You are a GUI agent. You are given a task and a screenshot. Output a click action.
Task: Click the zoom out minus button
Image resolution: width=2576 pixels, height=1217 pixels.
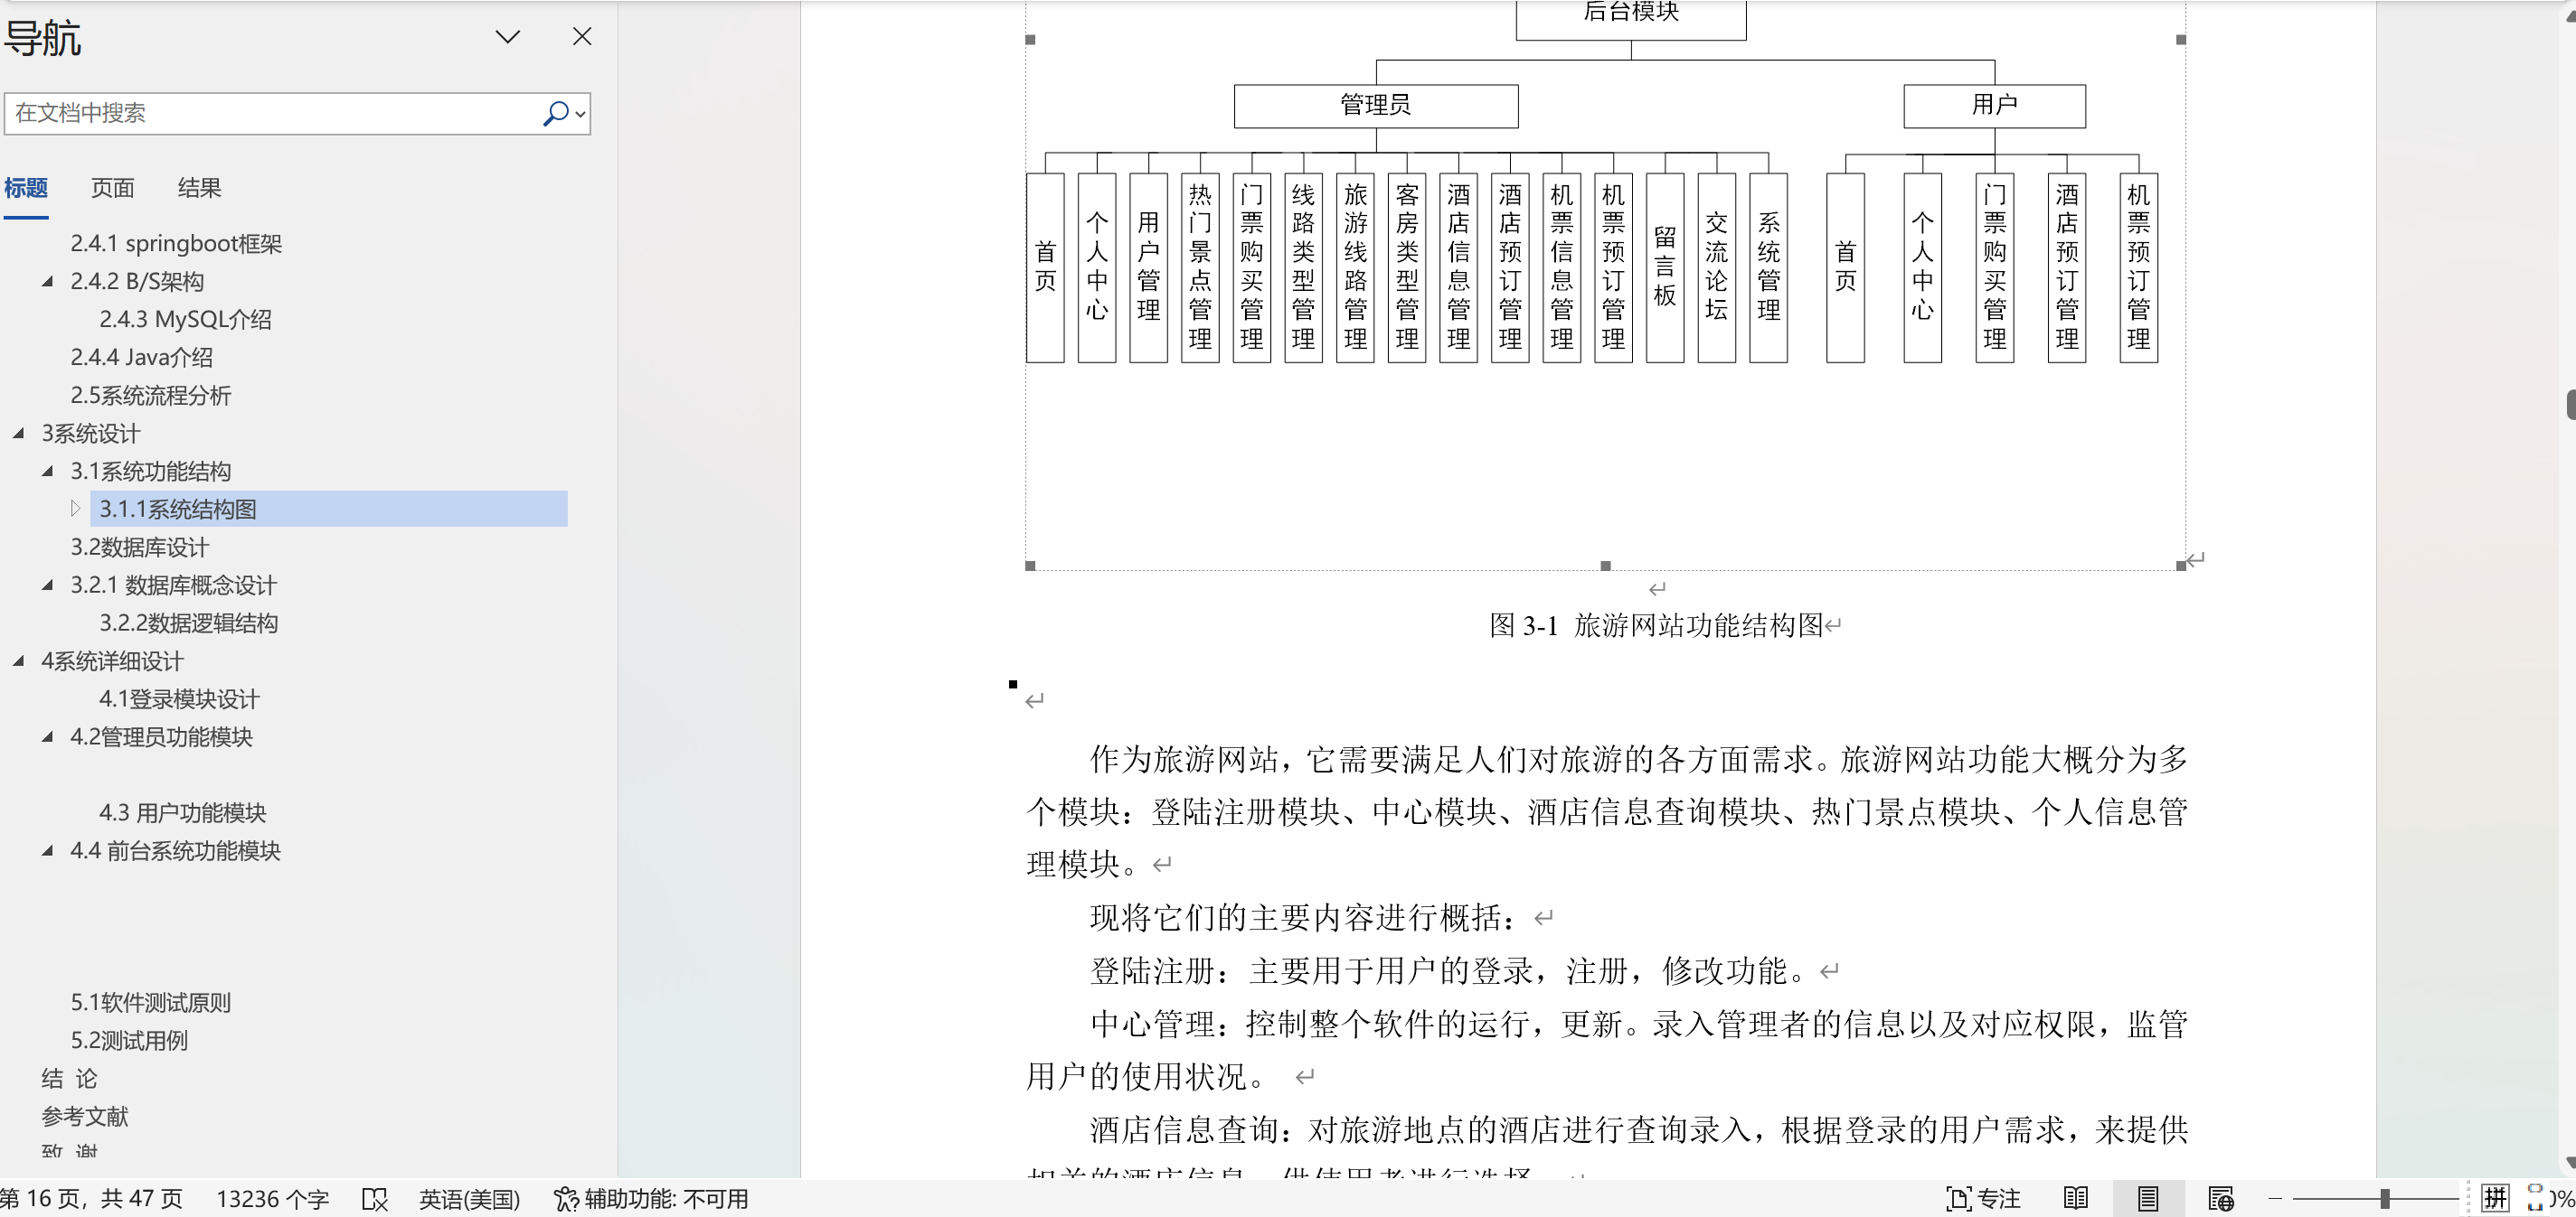pyautogui.click(x=2275, y=1199)
